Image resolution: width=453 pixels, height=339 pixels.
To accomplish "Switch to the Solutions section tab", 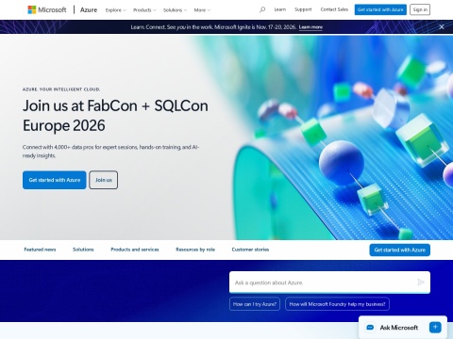I will click(x=83, y=250).
